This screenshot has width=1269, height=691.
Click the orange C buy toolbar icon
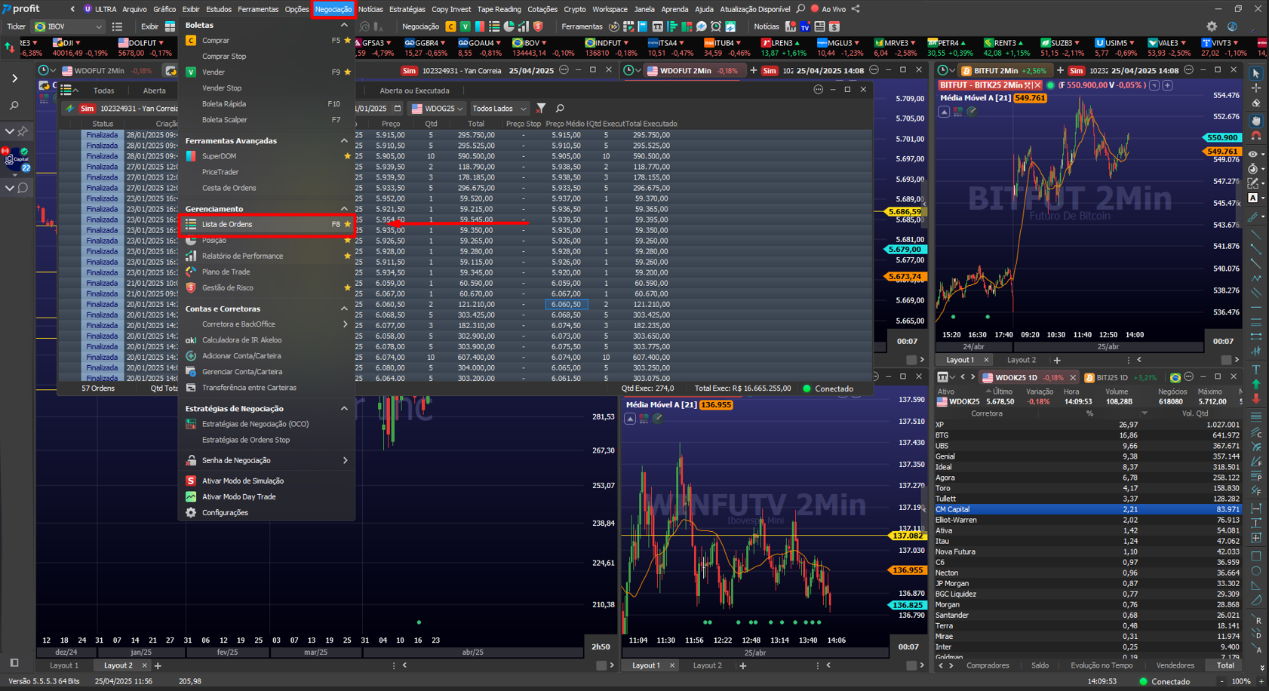[x=450, y=26]
